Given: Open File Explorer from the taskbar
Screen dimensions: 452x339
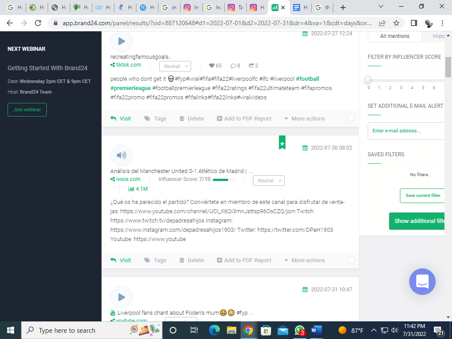Looking at the screenshot, I should coord(231,330).
